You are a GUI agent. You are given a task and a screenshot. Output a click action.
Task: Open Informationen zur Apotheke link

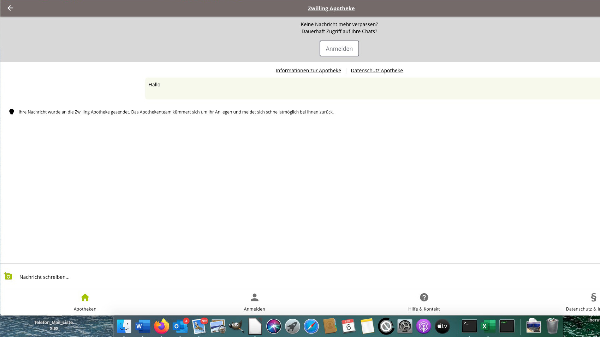308,71
